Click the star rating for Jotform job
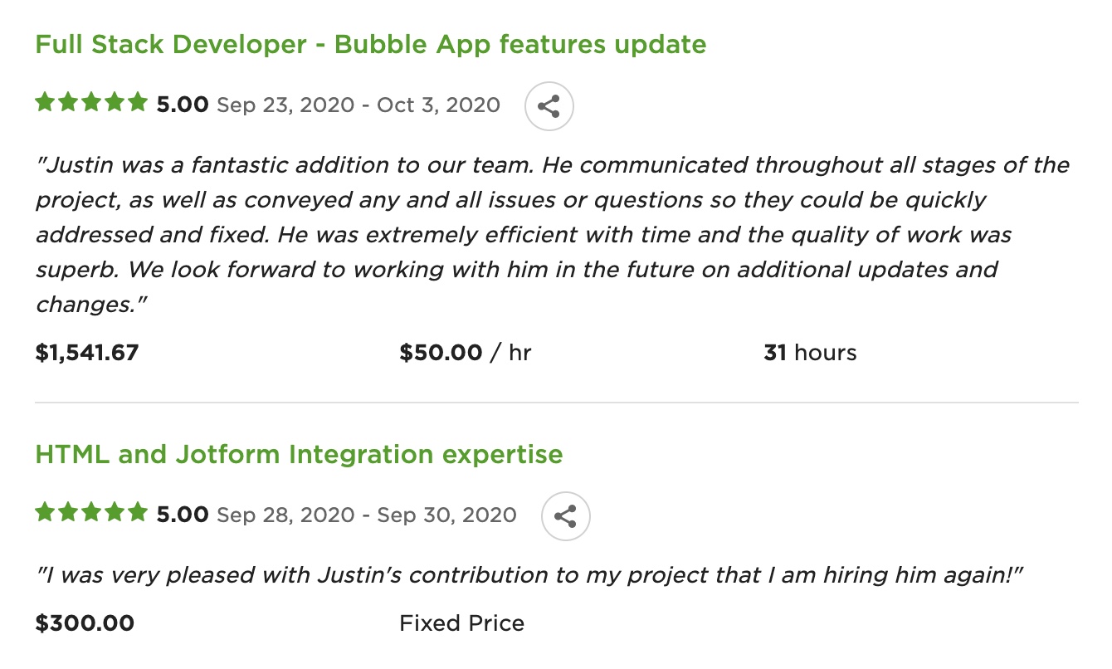 (x=91, y=514)
